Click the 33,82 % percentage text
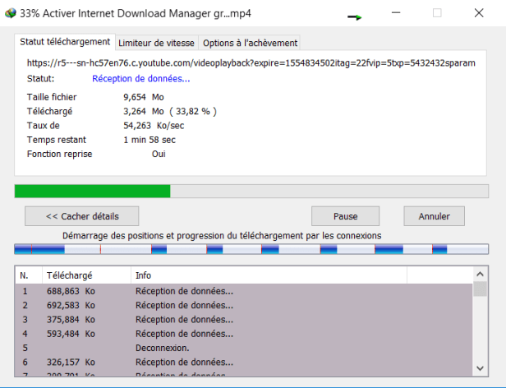The height and width of the screenshot is (388, 506). point(193,111)
